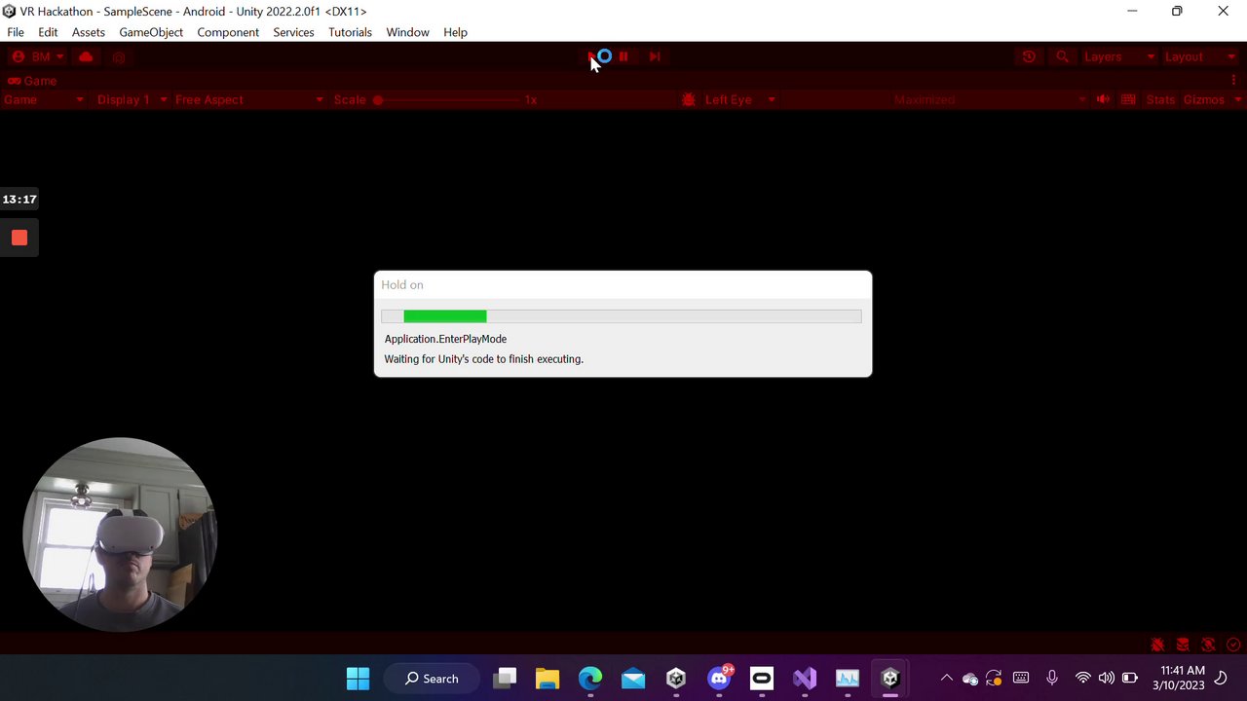Click the 'Waiting for Unity's code' message
Screen dimensions: 1247x701
483,359
